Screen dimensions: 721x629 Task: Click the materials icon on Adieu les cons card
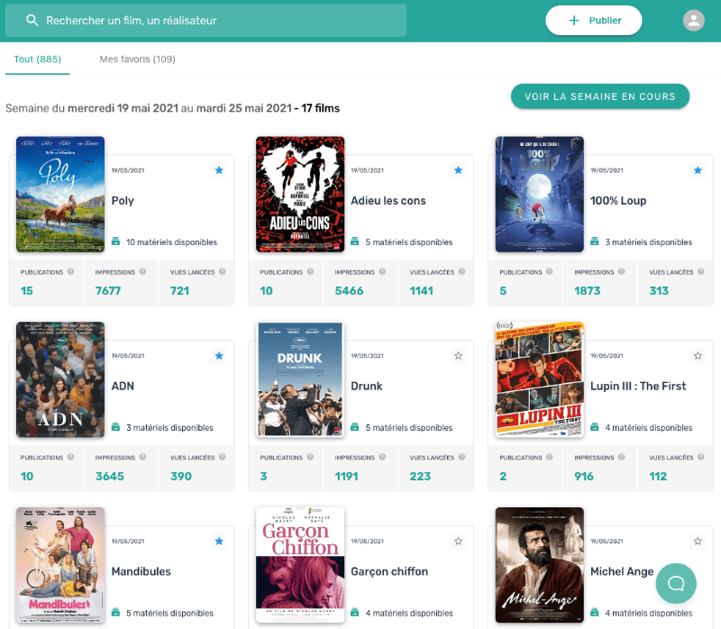355,242
